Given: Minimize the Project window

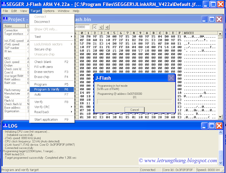Looking at the screenshot, I should tap(204, 19).
